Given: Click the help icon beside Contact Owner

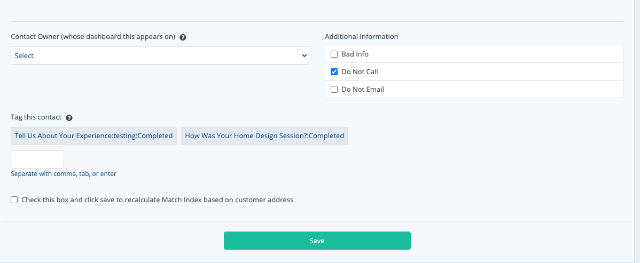Looking at the screenshot, I should [x=183, y=37].
